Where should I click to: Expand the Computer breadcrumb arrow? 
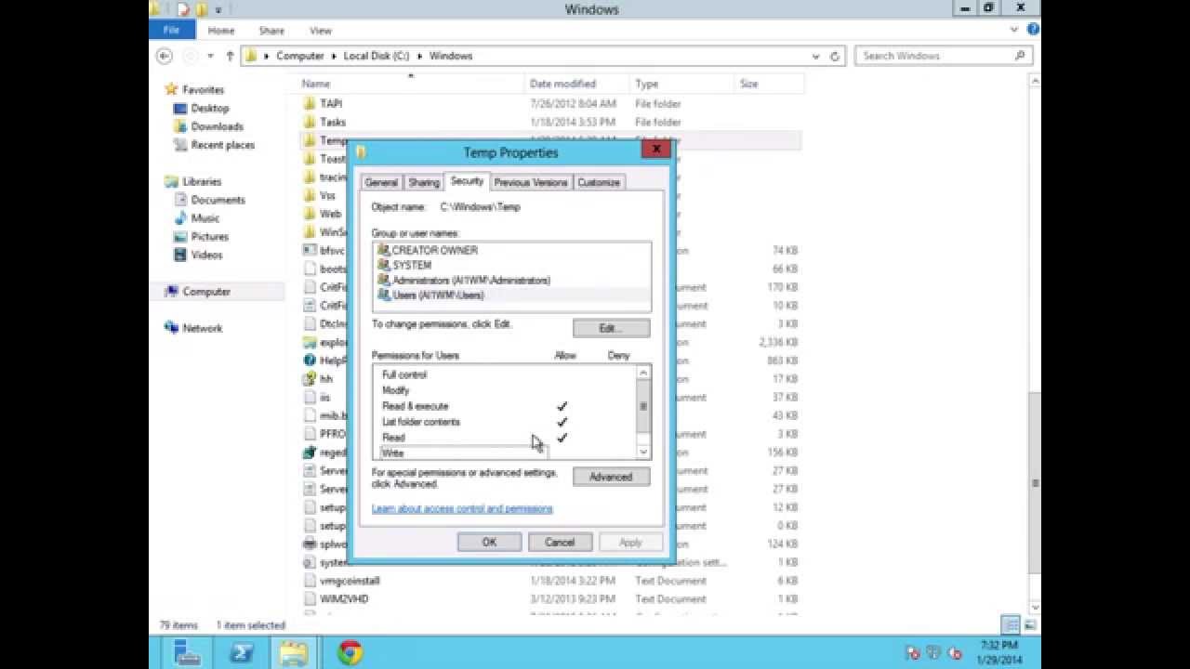click(x=334, y=56)
